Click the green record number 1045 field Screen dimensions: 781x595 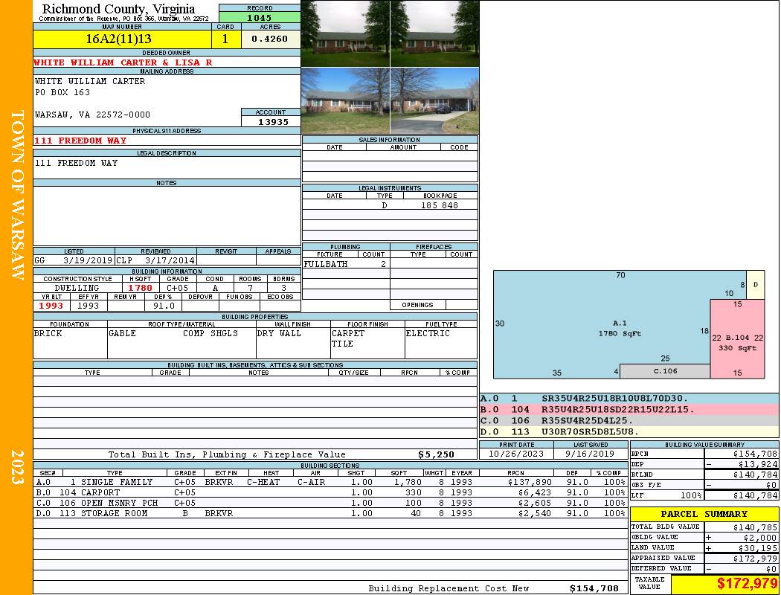260,17
